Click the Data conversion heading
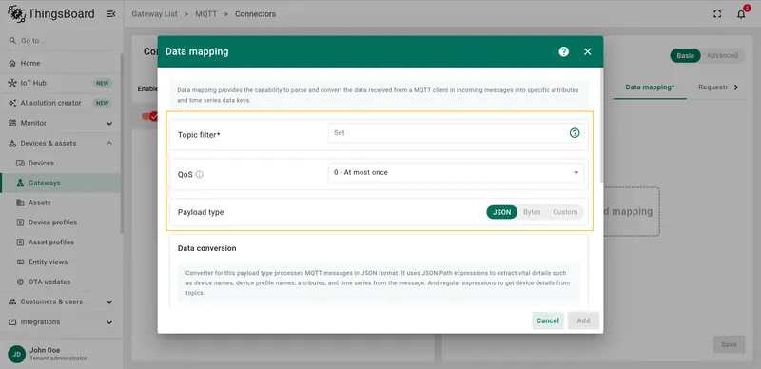Viewport: 761px width, 369px height. coord(207,248)
